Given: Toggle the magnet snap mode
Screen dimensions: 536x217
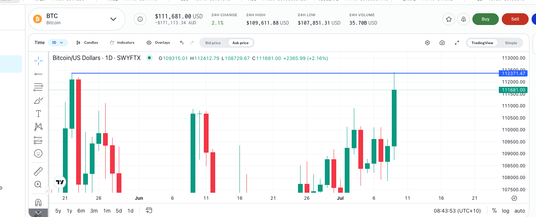Looking at the screenshot, I should [38, 202].
